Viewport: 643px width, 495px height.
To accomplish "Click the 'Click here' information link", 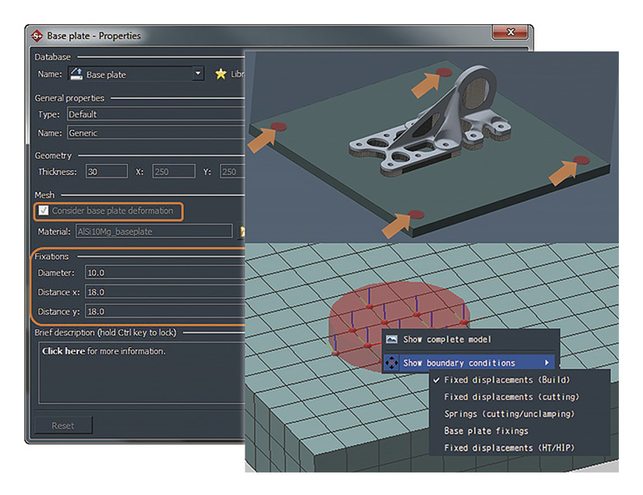I will 63,351.
